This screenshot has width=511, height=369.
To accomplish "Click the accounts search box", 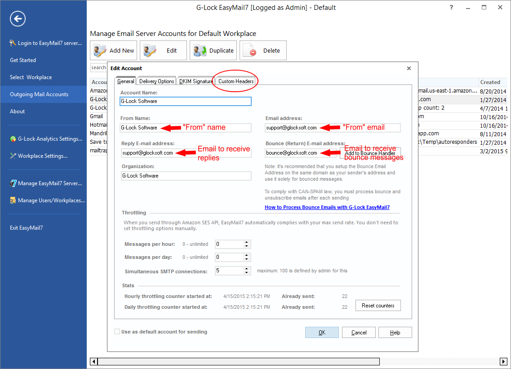I will pos(98,67).
